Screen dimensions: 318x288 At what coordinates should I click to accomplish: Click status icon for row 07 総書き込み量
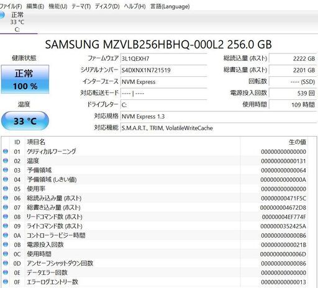[6, 207]
